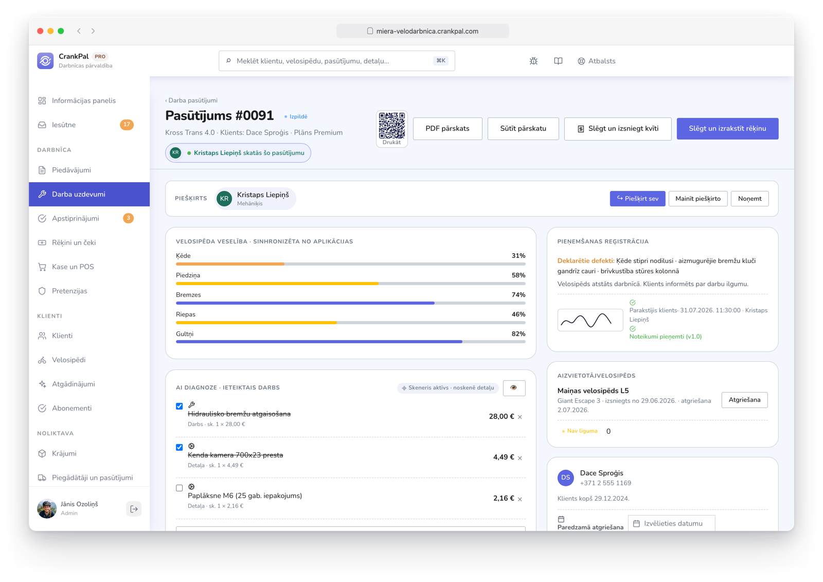The image size is (823, 582).
Task: Click the CrankPal logo icon
Action: point(45,61)
